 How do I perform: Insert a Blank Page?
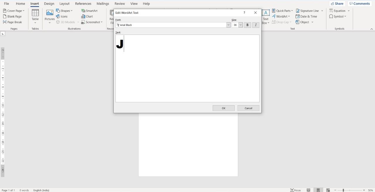click(x=12, y=16)
